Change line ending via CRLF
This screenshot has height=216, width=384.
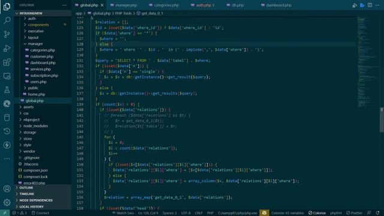click(x=199, y=213)
